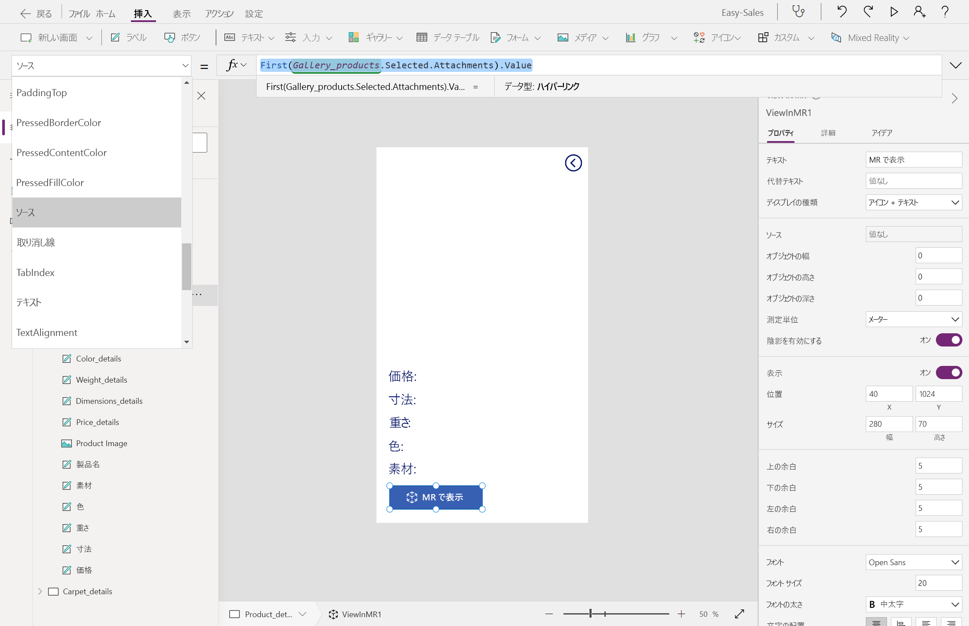Open the Mixed Reality insert menu
Image resolution: width=969 pixels, height=626 pixels.
click(868, 37)
